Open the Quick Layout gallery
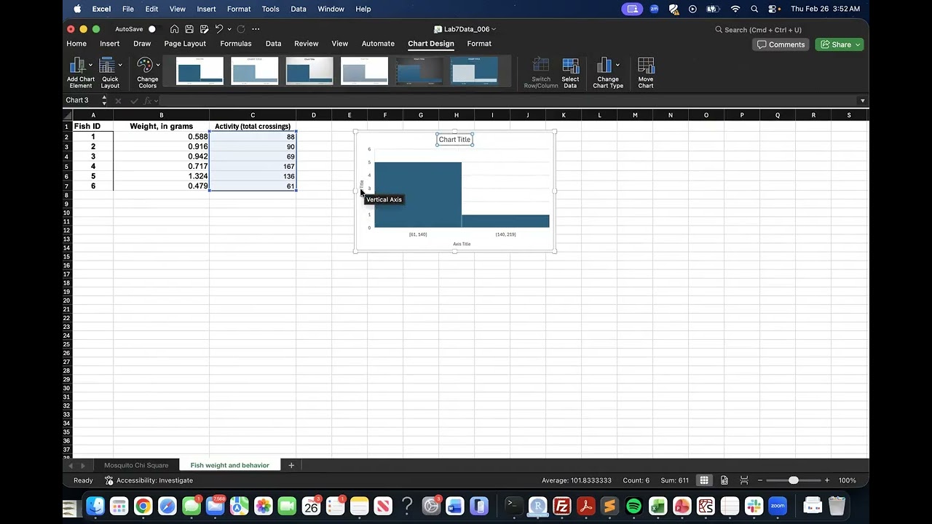The height and width of the screenshot is (524, 932). click(x=110, y=73)
